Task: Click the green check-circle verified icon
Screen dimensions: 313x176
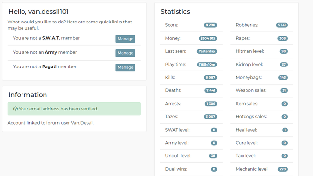Action: 15,109
